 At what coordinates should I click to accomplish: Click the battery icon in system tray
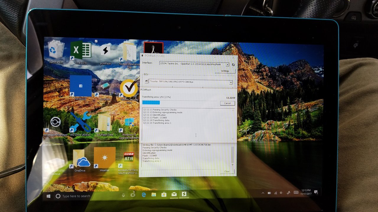coord(269,193)
